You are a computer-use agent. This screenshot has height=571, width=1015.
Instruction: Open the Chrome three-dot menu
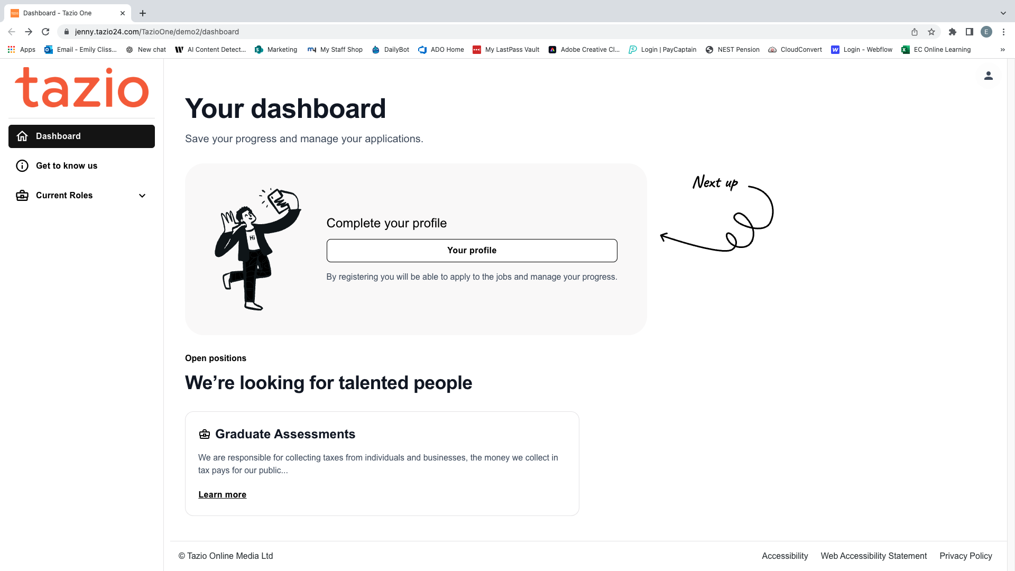click(1003, 32)
